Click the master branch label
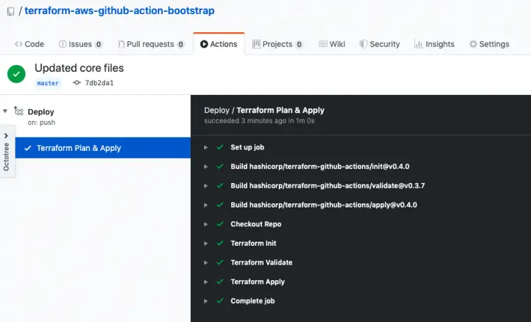The image size is (531, 322). (x=48, y=83)
